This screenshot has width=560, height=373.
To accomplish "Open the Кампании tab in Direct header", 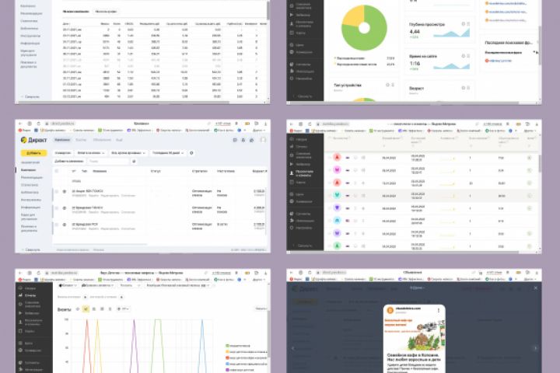I will click(x=62, y=140).
